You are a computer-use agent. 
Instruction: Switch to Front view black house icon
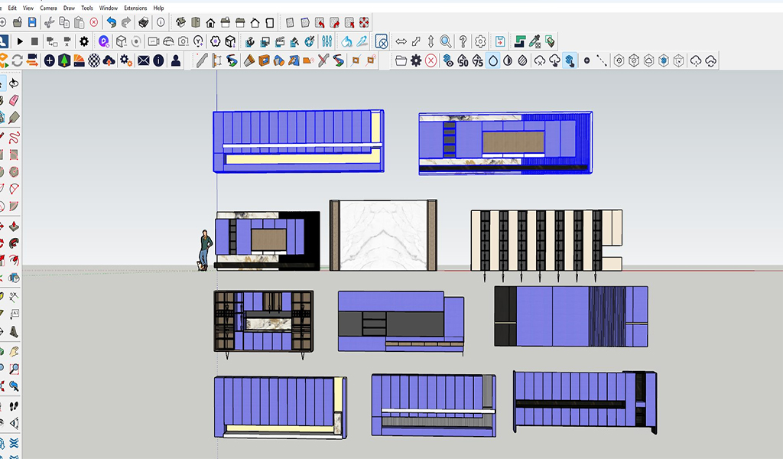pos(211,23)
